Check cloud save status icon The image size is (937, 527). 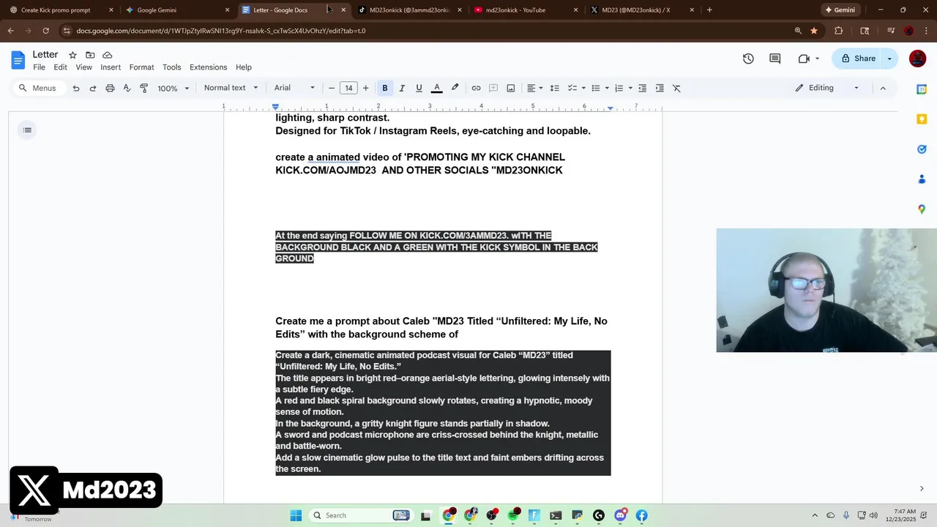click(108, 55)
